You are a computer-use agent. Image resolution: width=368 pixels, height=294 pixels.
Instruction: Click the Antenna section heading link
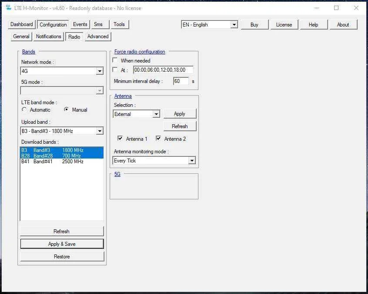coord(123,96)
